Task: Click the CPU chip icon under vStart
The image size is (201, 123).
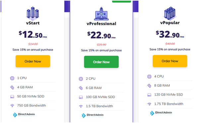Action: point(12,78)
